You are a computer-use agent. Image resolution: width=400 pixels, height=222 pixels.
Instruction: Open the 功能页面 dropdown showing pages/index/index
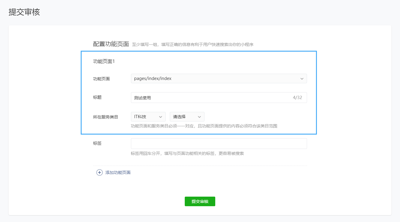click(x=215, y=78)
